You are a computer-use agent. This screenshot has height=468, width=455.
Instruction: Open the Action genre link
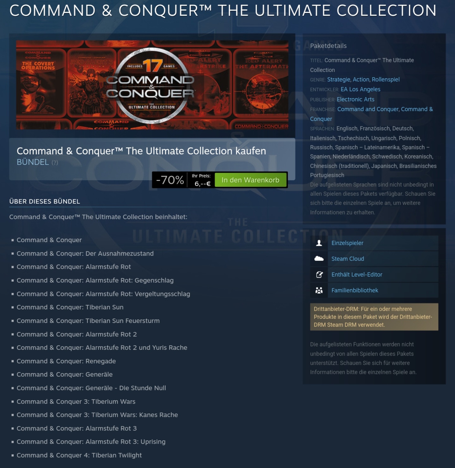tap(361, 80)
